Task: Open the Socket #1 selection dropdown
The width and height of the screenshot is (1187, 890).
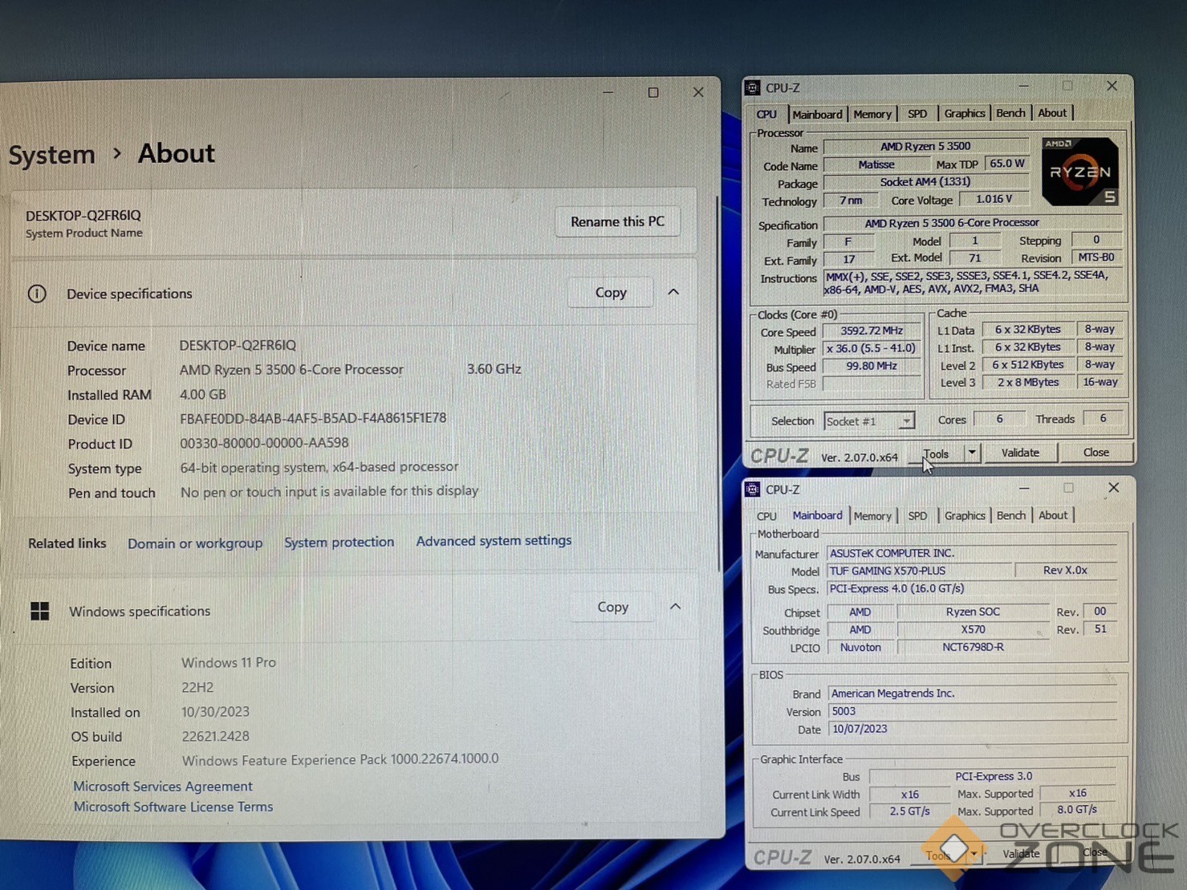Action: 906,421
